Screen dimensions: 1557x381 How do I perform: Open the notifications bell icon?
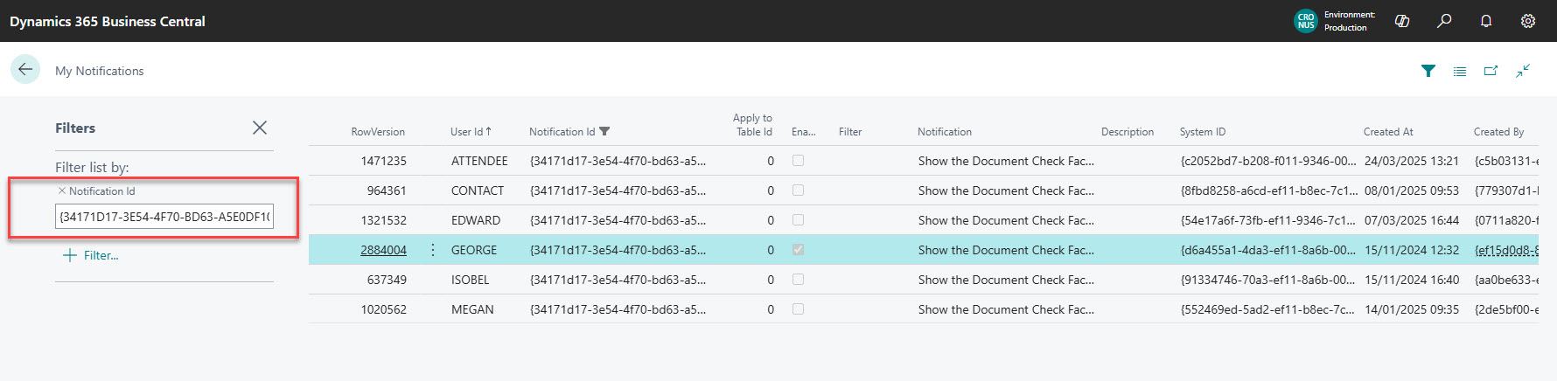coord(1486,21)
